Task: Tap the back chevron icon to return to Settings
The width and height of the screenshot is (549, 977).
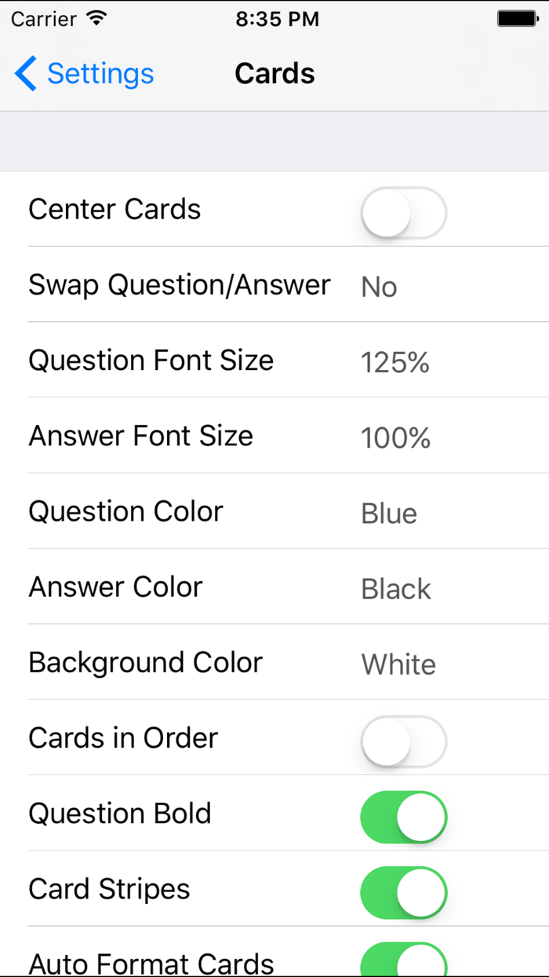Action: 24,73
